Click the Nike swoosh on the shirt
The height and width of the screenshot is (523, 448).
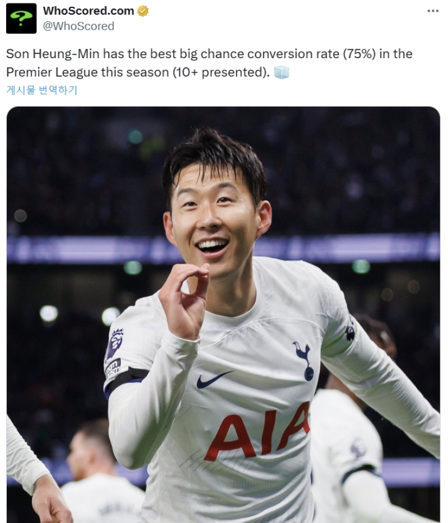click(x=213, y=380)
